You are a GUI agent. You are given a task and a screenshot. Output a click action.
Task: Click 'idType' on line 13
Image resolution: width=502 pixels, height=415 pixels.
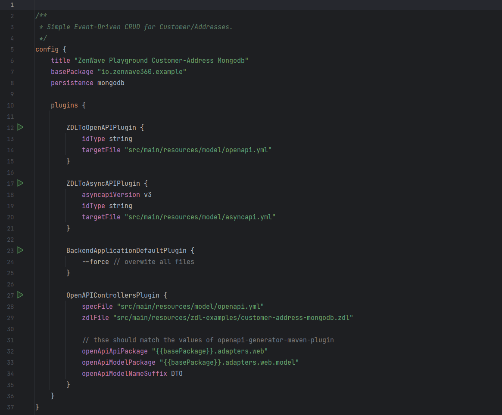(93, 138)
